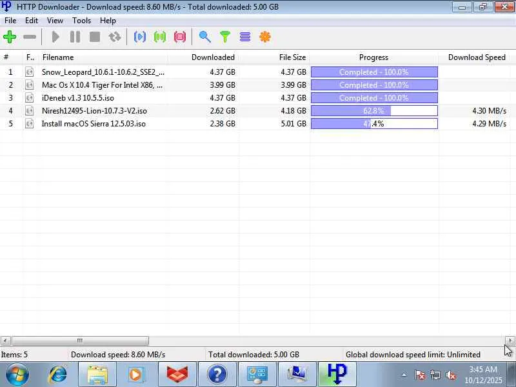This screenshot has width=516, height=387.
Task: Click the 4.29 MB/s download speed cell
Action: [489, 124]
